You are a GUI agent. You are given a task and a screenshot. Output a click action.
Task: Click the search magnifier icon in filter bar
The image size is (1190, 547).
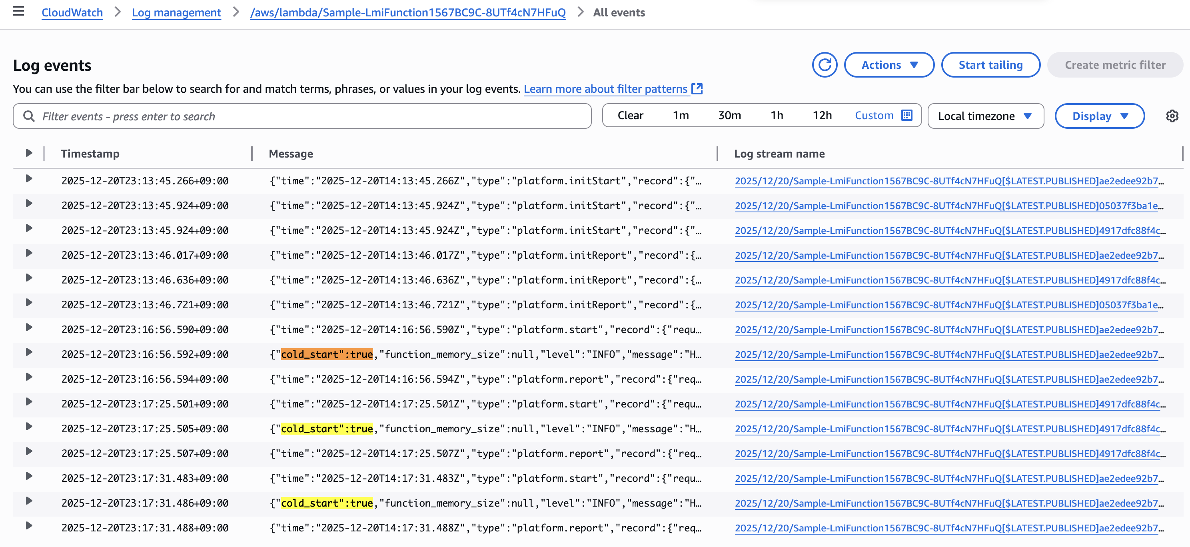tap(29, 116)
